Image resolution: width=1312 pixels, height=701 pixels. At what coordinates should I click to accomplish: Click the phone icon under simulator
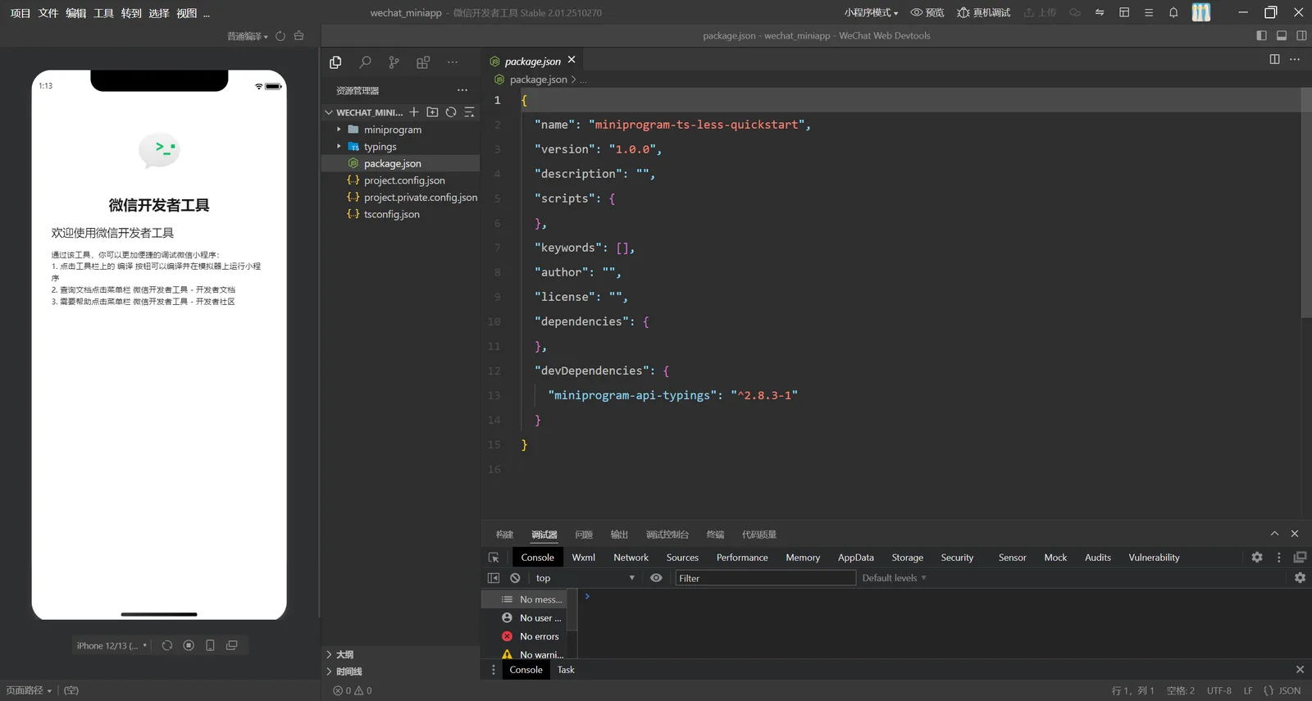tap(210, 645)
